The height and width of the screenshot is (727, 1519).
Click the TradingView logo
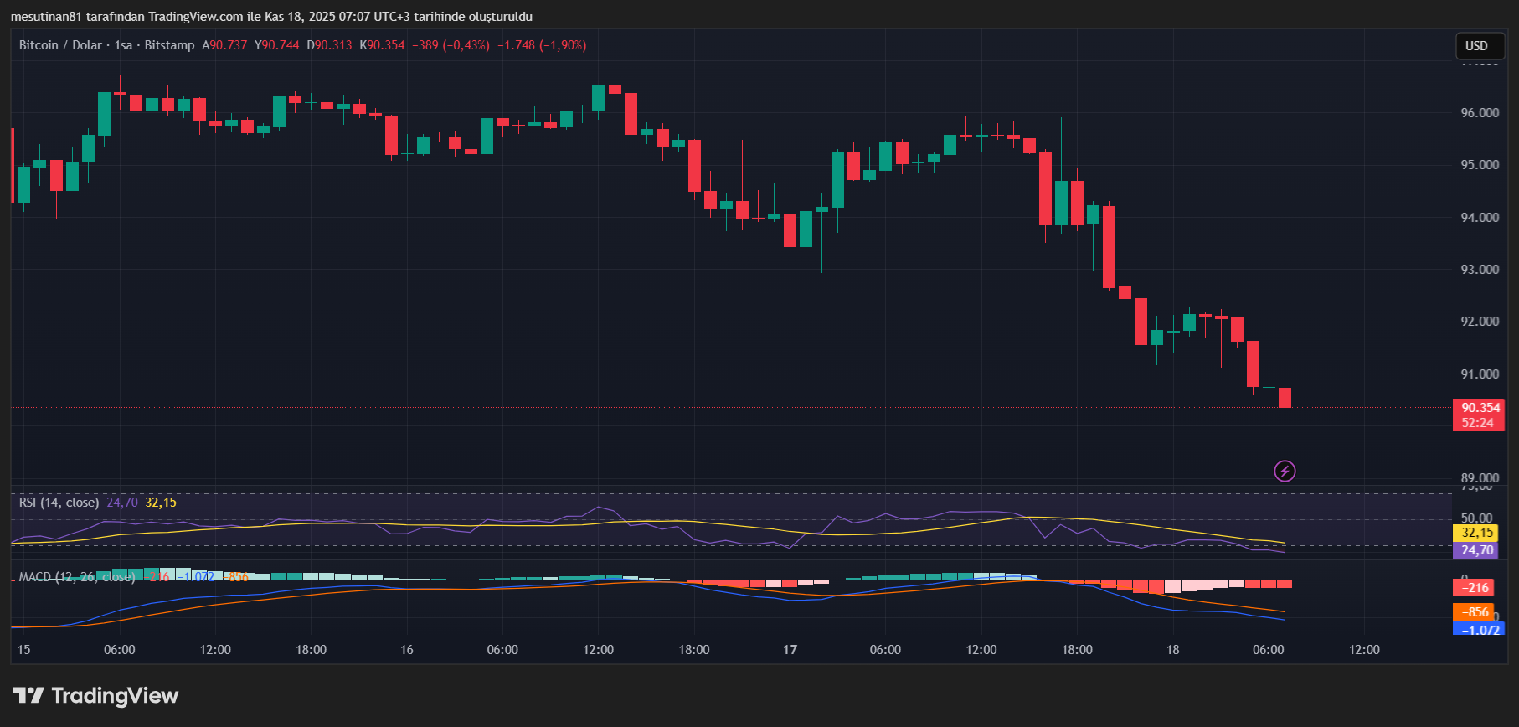coord(95,696)
